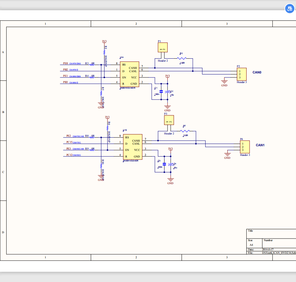Image resolution: width=296 pixels, height=282 pixels.
Task: Click the GND symbol below capacitor C2
Action: click(167, 108)
